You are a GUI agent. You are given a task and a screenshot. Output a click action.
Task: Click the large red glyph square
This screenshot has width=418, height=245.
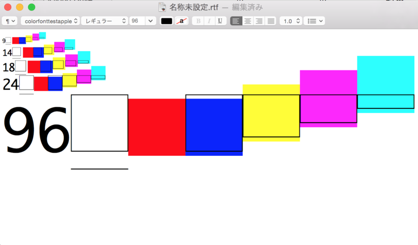pyautogui.click(x=157, y=127)
